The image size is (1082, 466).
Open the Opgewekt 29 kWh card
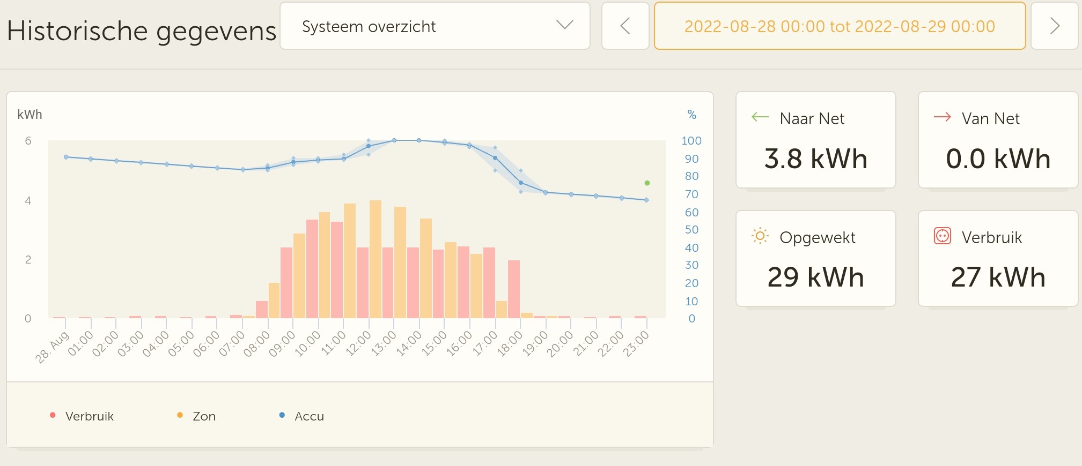(x=815, y=259)
